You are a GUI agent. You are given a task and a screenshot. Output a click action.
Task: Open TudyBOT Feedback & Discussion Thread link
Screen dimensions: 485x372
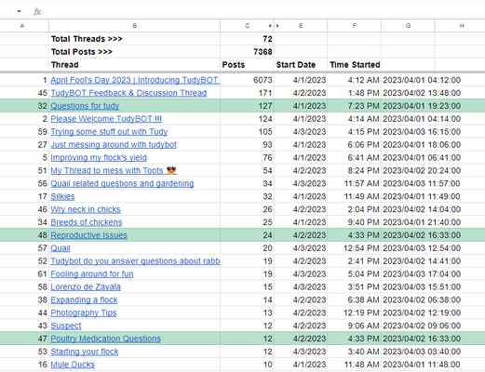128,93
